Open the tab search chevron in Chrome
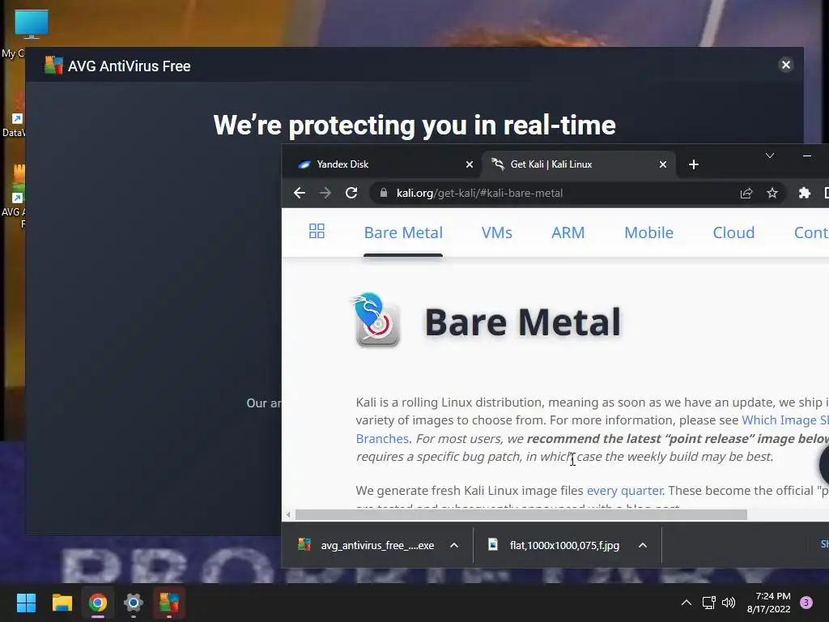 pyautogui.click(x=770, y=155)
